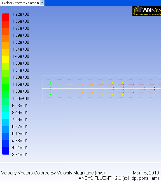Pick the cyan legend color band
This screenshot has height=182, width=161.
(6, 116)
